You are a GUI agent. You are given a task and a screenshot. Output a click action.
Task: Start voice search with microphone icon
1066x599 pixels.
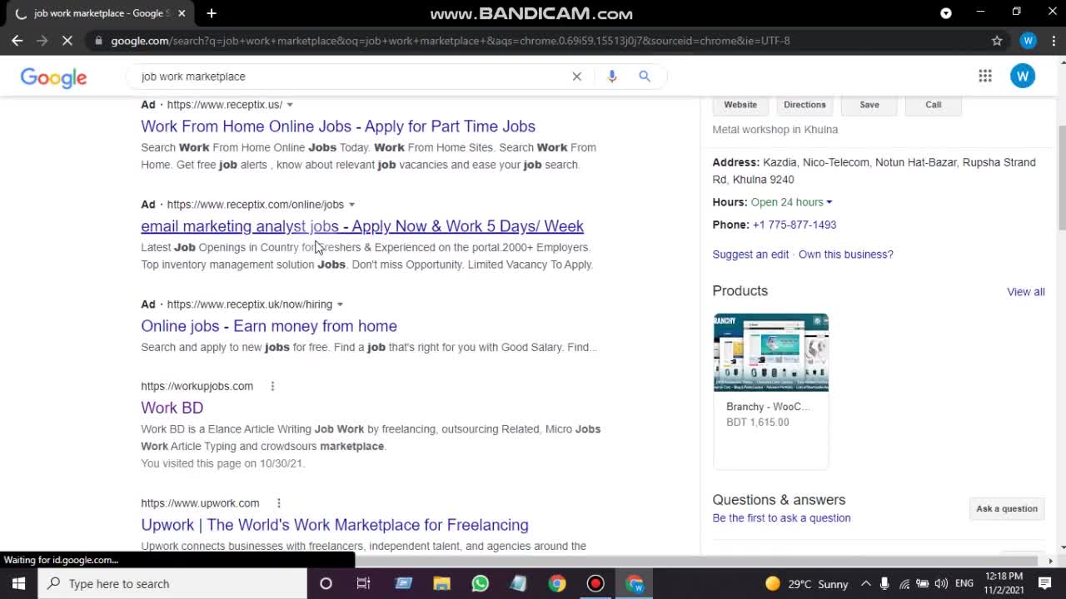click(x=612, y=76)
